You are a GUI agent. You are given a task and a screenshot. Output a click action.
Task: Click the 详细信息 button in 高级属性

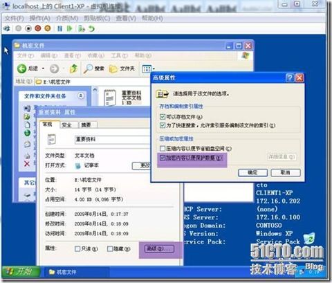(282, 157)
